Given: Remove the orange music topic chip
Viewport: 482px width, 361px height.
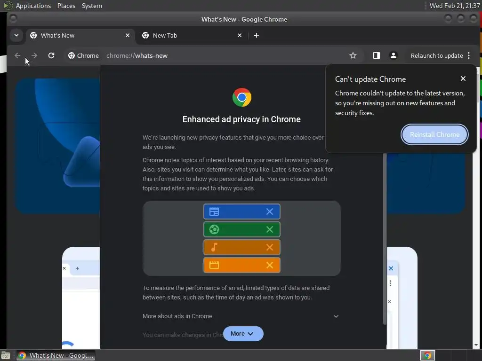Looking at the screenshot, I should point(270,247).
